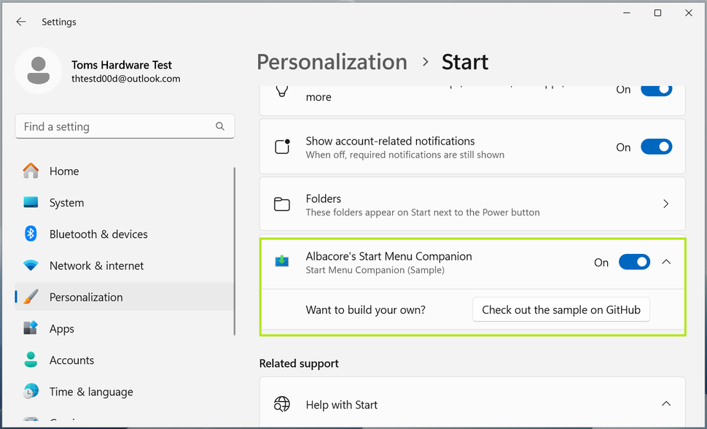The image size is (707, 429).
Task: Turn off account-related notifications
Action: [x=656, y=147]
